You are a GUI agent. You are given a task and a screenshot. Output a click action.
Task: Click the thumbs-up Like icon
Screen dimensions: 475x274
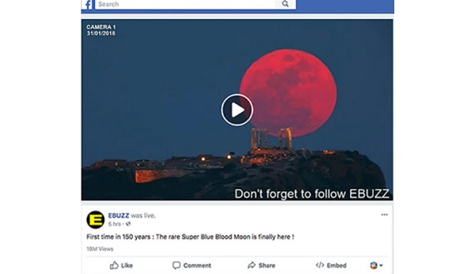click(x=114, y=265)
